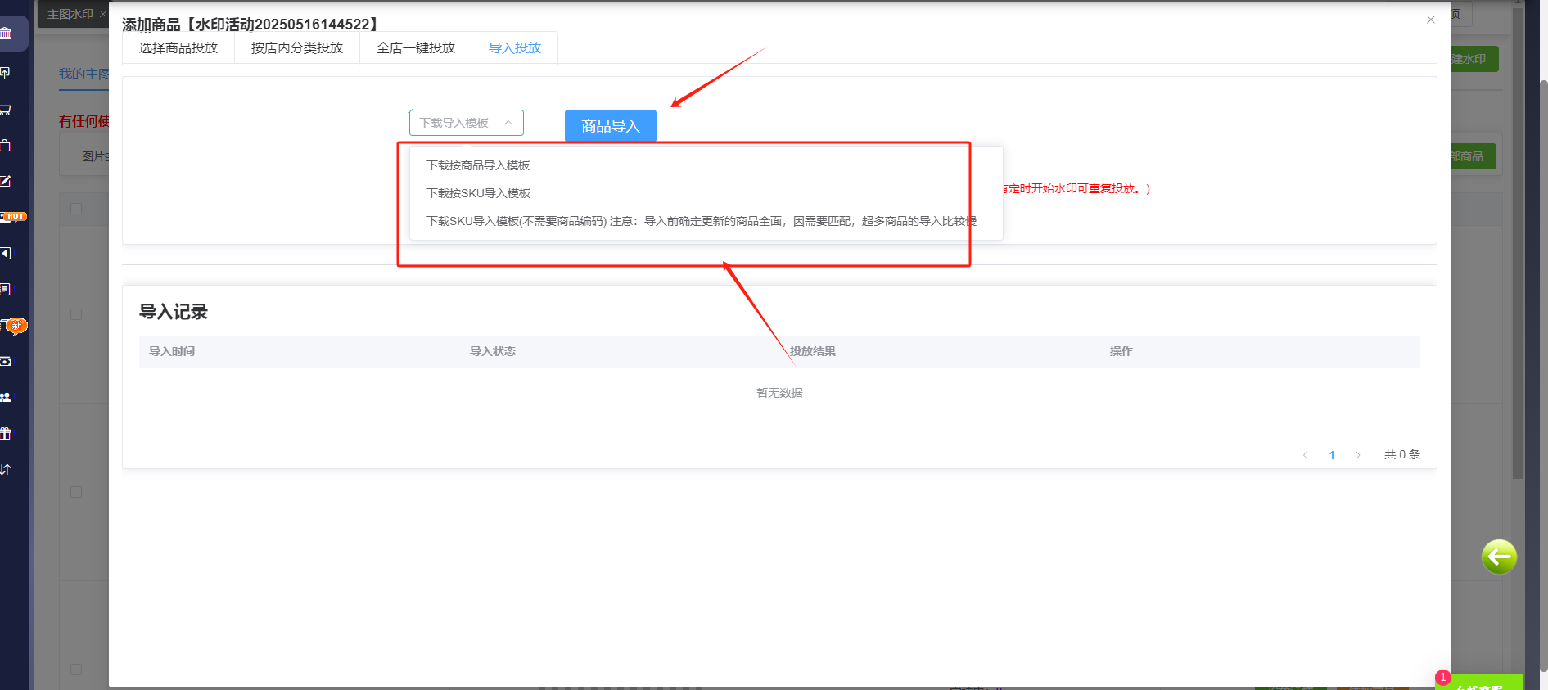The width and height of the screenshot is (1548, 690).
Task: Click the bank building icon in sidebar
Action: 7,34
